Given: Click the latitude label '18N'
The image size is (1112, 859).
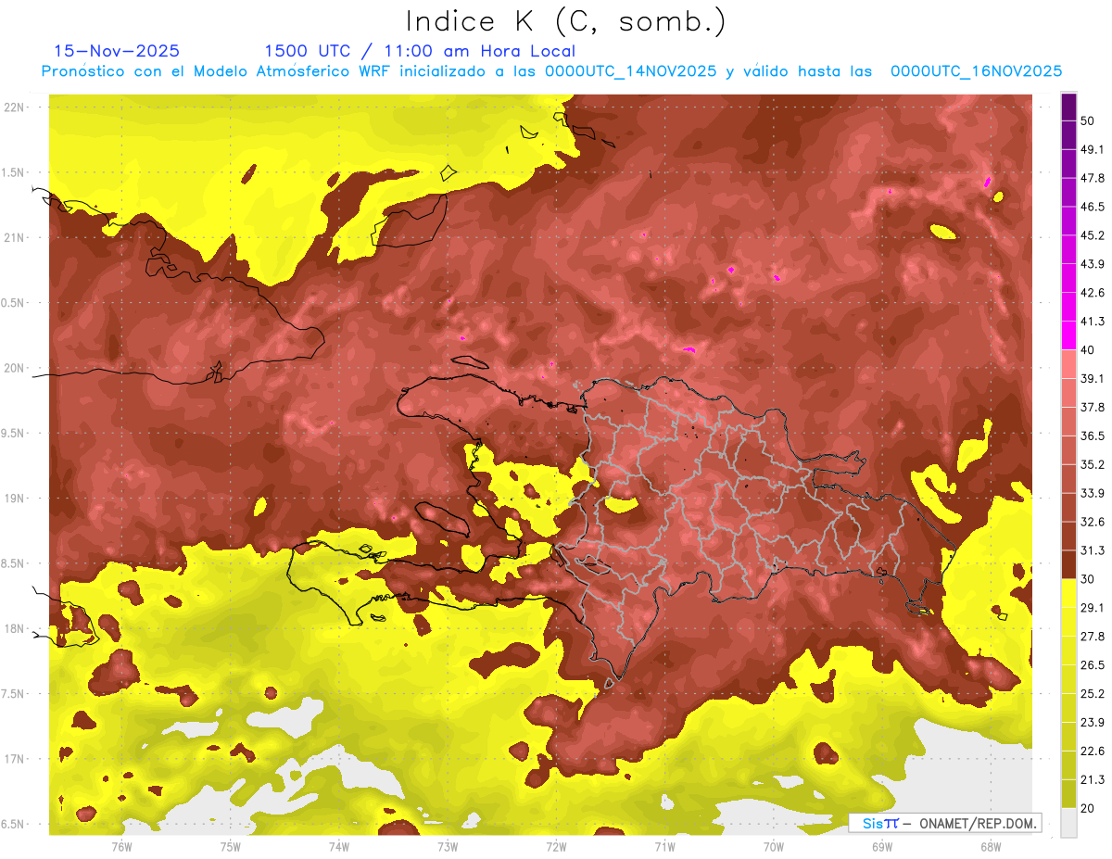Looking at the screenshot, I should point(13,629).
